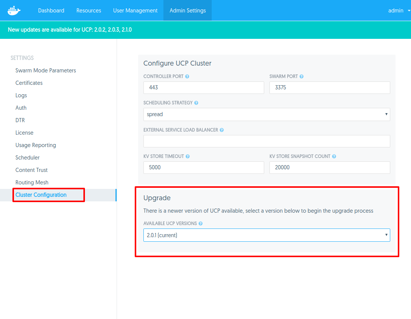Open the Routing Mesh settings page
Viewport: 411px width, 319px height.
[x=32, y=183]
